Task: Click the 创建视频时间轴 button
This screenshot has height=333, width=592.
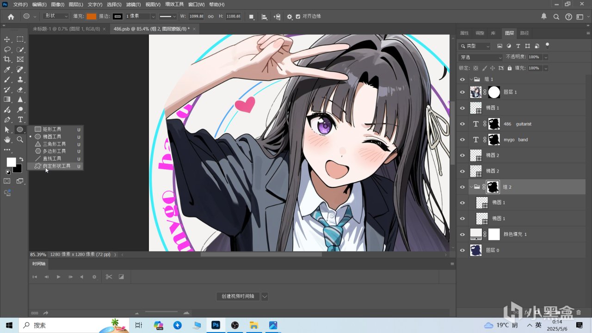Action: (238, 296)
